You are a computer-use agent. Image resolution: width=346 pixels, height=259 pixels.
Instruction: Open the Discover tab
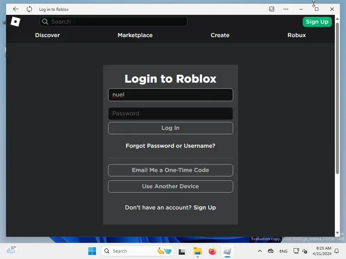(47, 35)
